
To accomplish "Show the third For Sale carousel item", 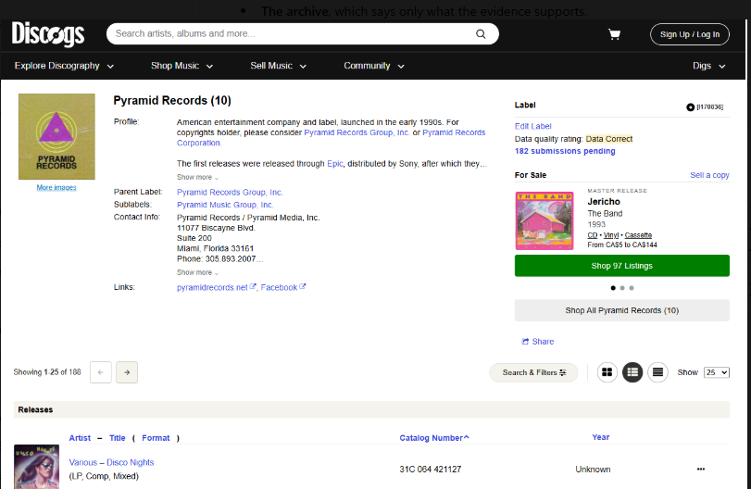I will pos(632,288).
